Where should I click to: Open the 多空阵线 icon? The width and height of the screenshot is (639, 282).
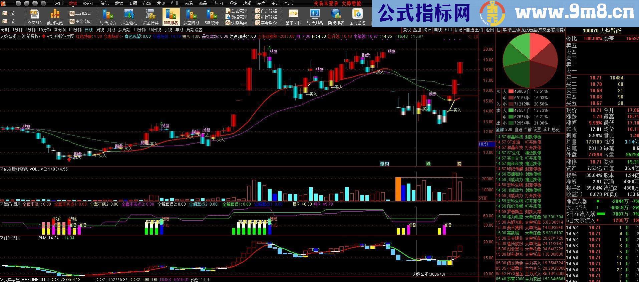pos(191,17)
